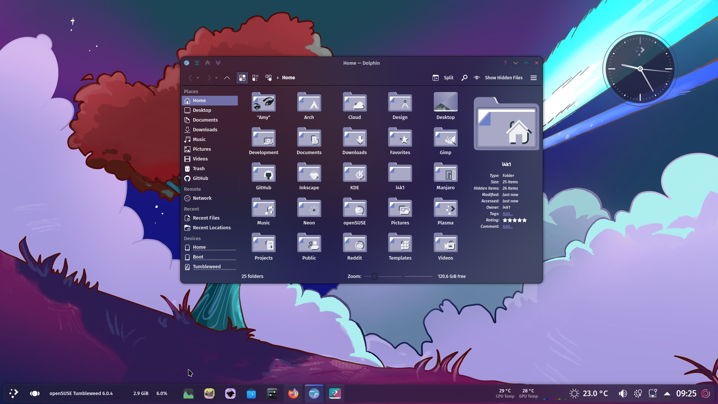The width and height of the screenshot is (718, 404).
Task: Click the l4k1 folder preview thumbnail
Action: tap(506, 124)
